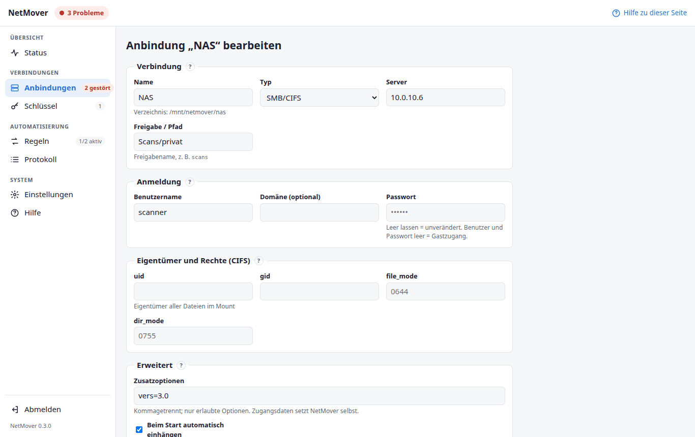The width and height of the screenshot is (695, 437).
Task: Click the Anbindungen server icon
Action: [x=15, y=88]
